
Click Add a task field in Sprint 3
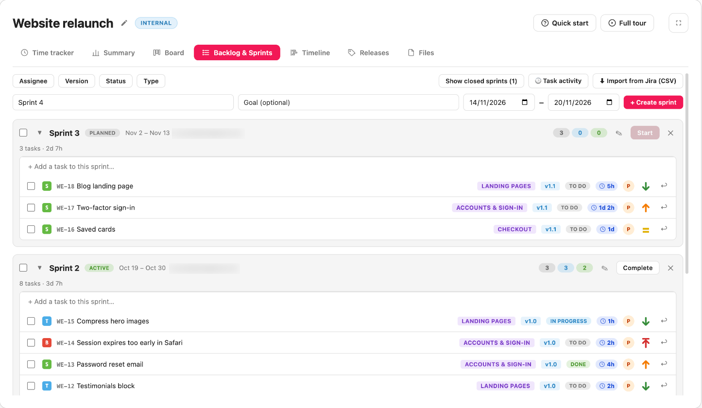click(348, 167)
